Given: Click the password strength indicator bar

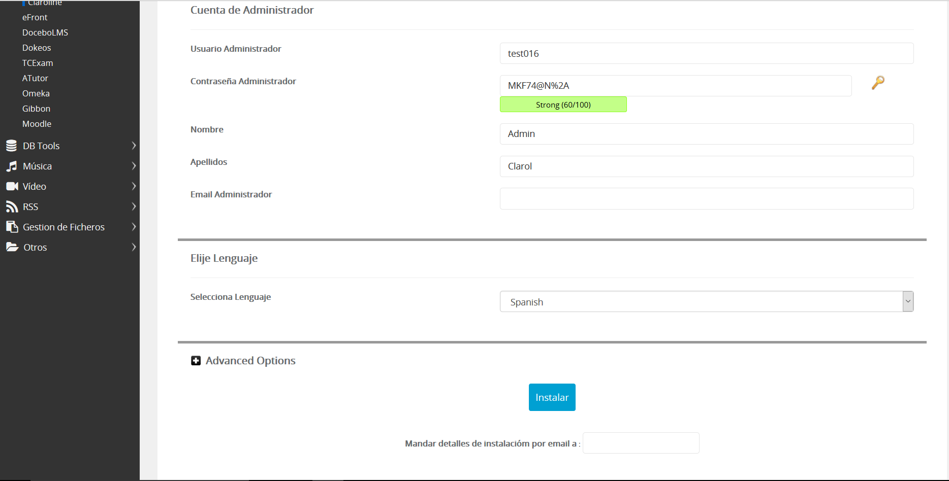Looking at the screenshot, I should (563, 105).
